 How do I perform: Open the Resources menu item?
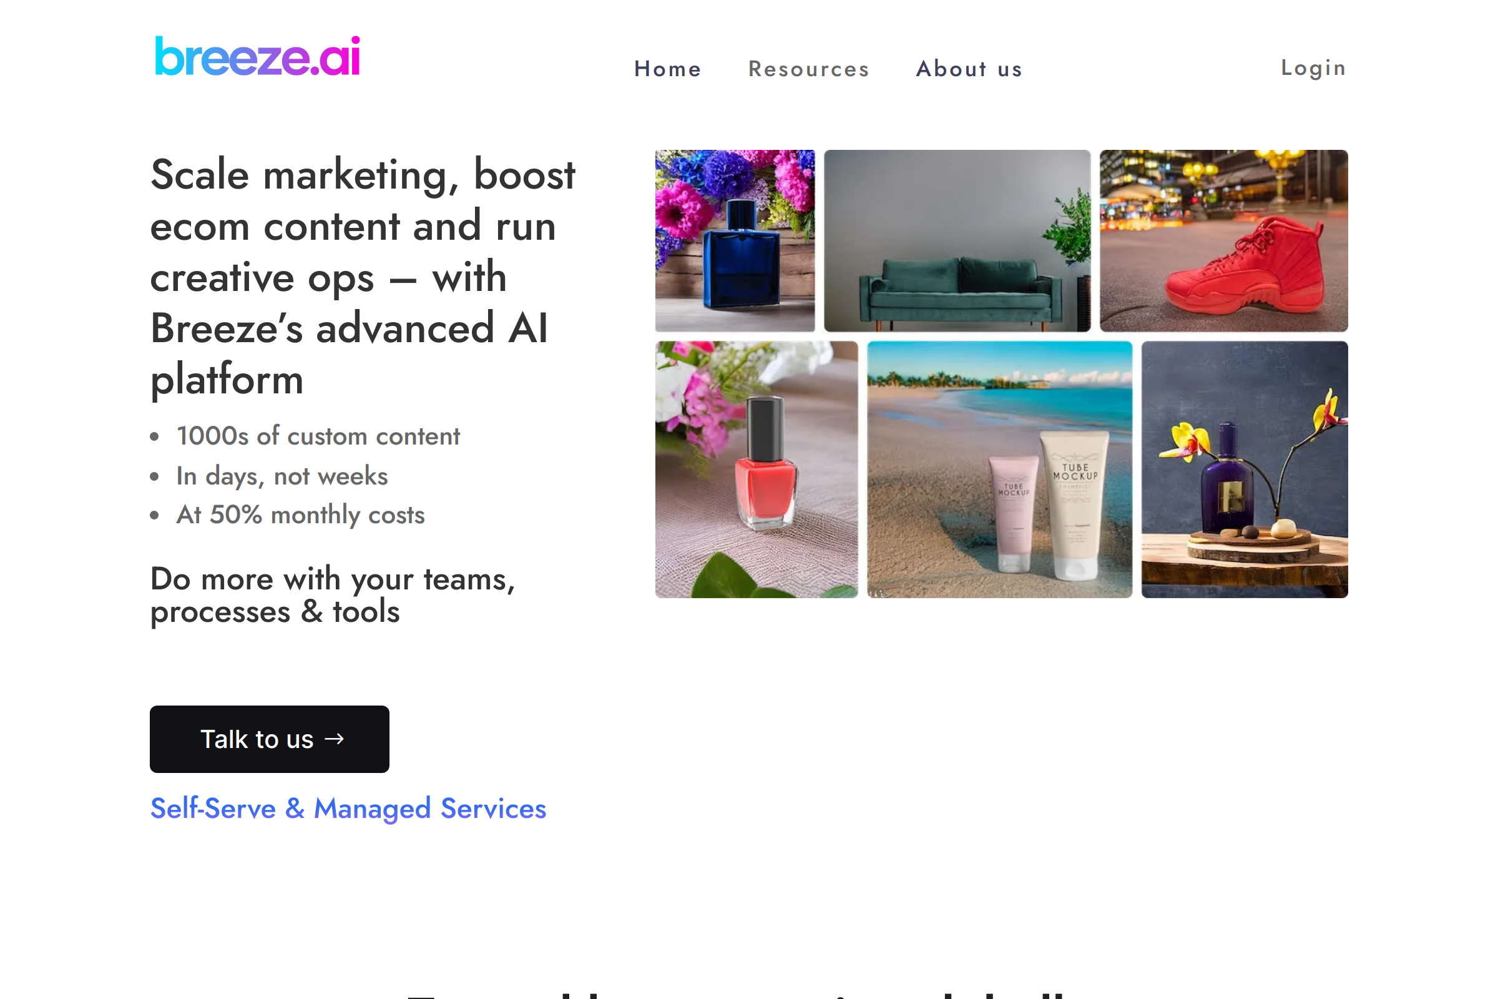pyautogui.click(x=809, y=69)
